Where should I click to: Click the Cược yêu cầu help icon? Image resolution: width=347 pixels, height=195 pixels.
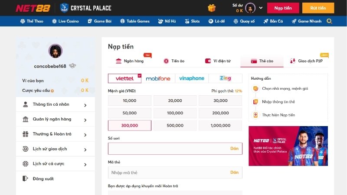tap(52, 91)
